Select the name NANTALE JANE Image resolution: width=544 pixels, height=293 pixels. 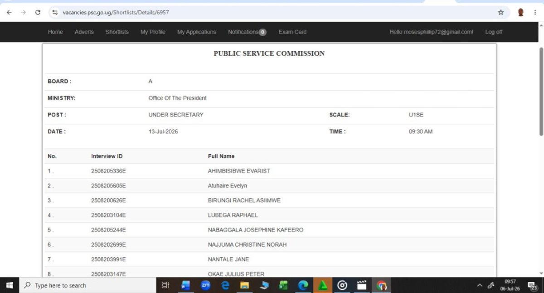[x=228, y=259]
